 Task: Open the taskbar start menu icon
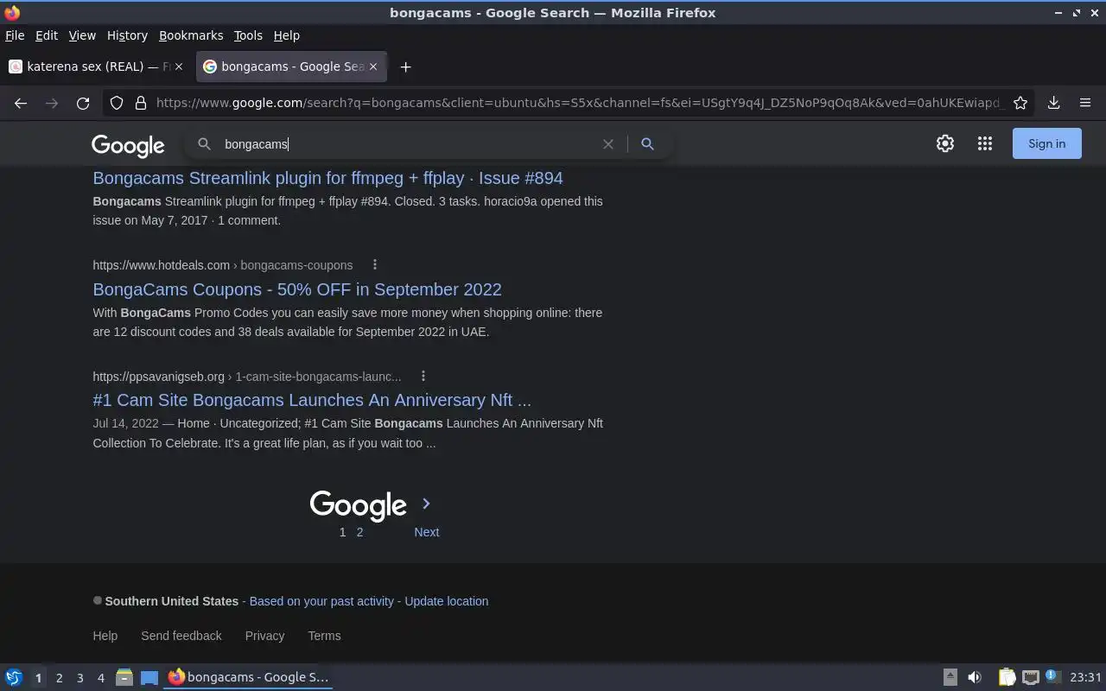[14, 677]
